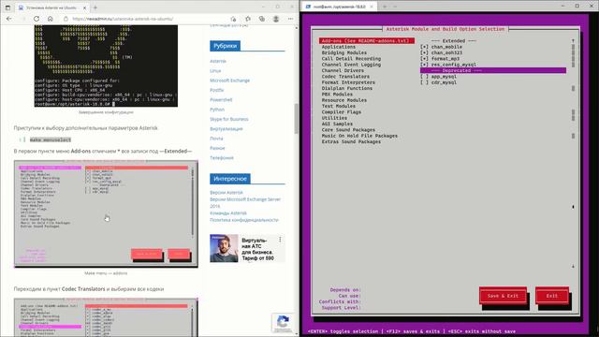Click the Save & Exit button

click(x=503, y=296)
